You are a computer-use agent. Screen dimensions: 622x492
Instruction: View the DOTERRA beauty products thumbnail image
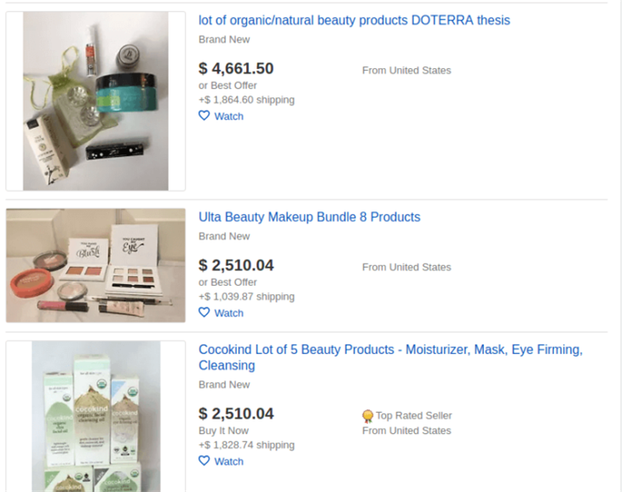pyautogui.click(x=95, y=101)
